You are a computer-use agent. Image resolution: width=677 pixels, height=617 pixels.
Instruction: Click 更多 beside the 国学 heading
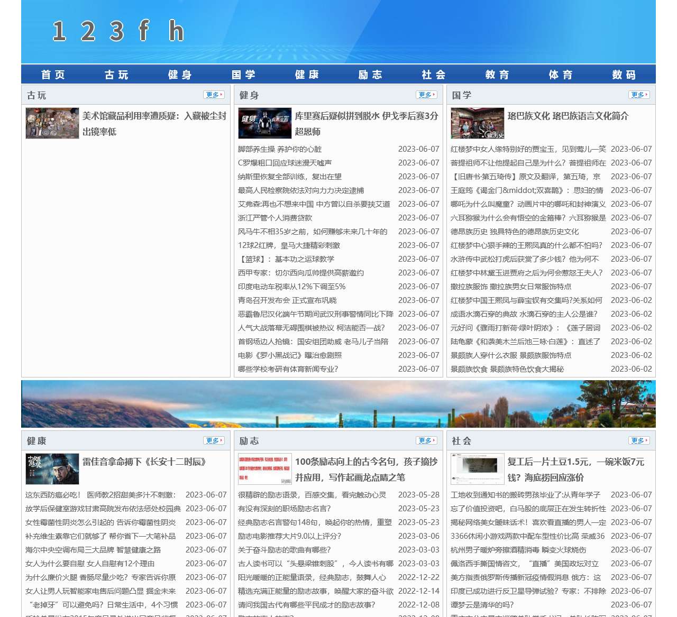tap(639, 95)
